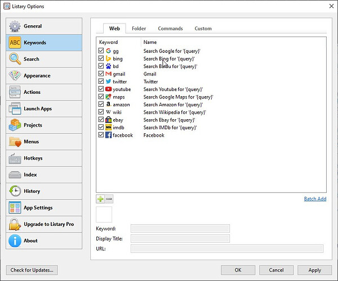Select the Baidu paw icon in bd row
The width and height of the screenshot is (338, 281).
click(108, 66)
